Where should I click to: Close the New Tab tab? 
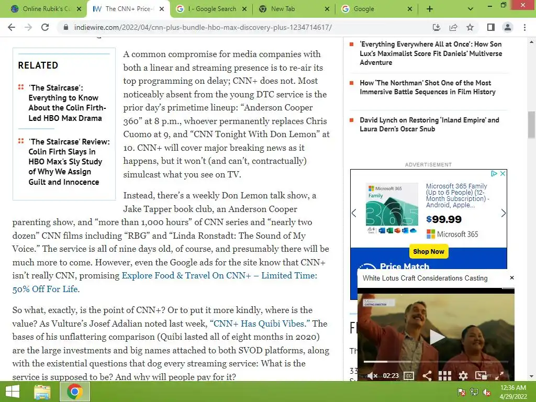click(x=327, y=9)
